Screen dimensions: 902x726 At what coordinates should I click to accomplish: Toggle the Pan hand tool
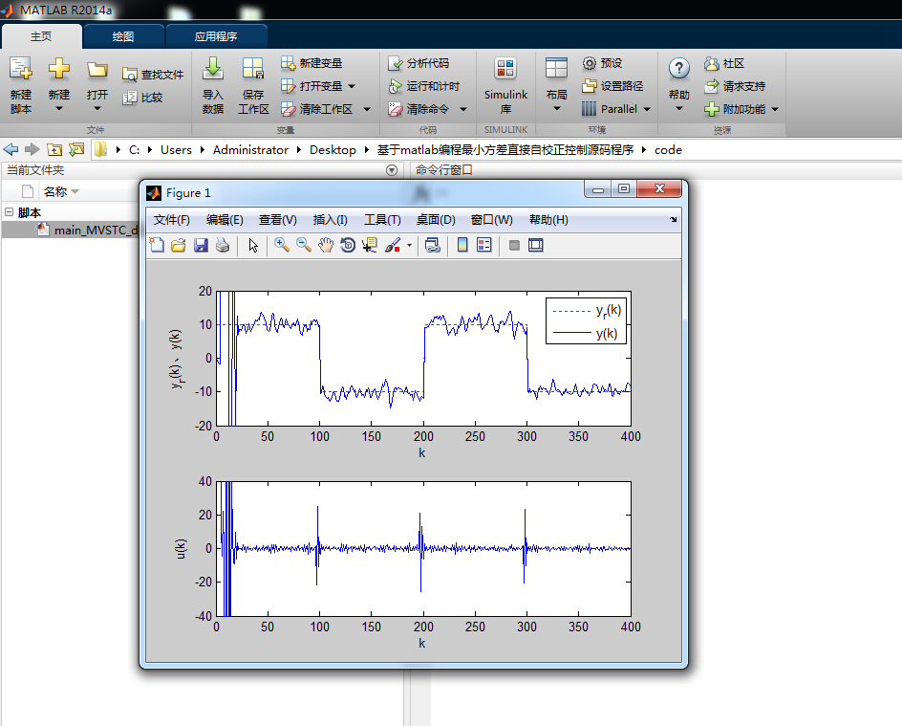click(326, 245)
